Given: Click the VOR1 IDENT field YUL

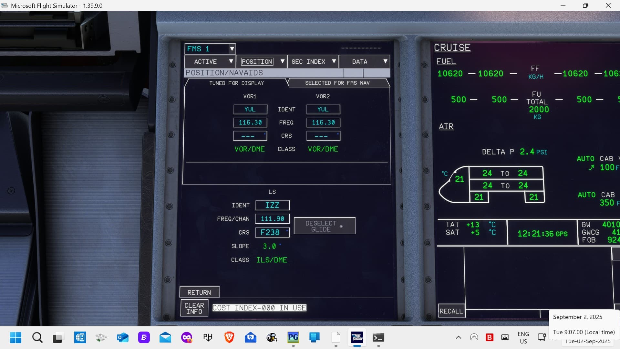Looking at the screenshot, I should pyautogui.click(x=250, y=109).
